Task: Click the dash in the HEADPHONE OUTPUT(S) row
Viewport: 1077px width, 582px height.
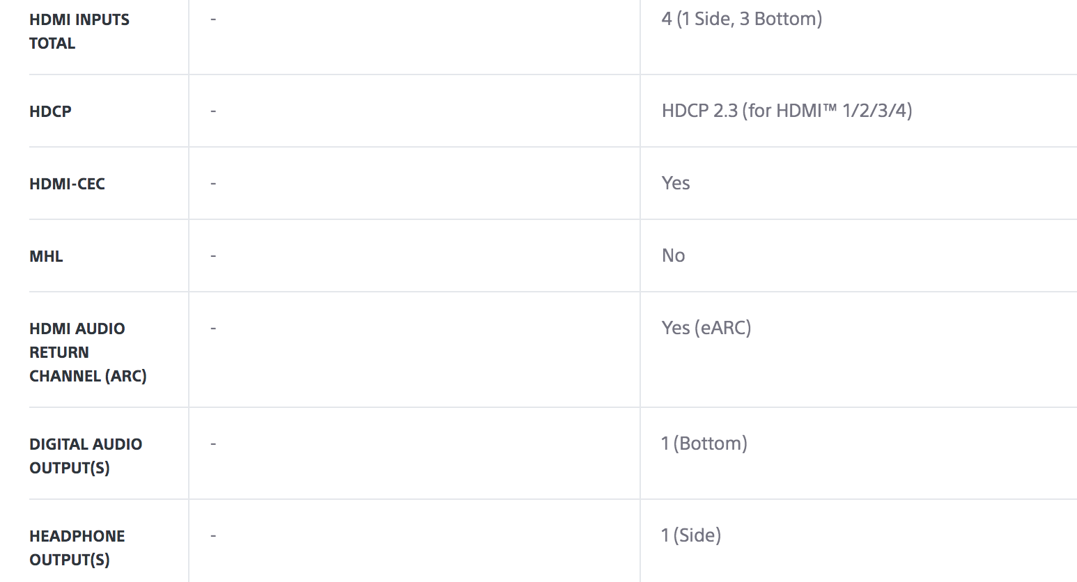Action: (x=213, y=535)
